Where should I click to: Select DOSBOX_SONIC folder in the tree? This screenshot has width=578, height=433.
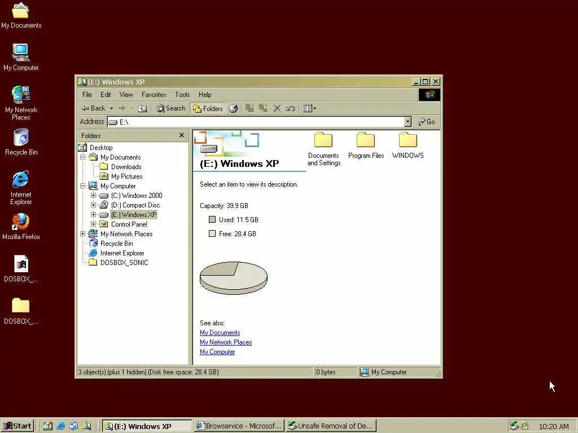(124, 263)
